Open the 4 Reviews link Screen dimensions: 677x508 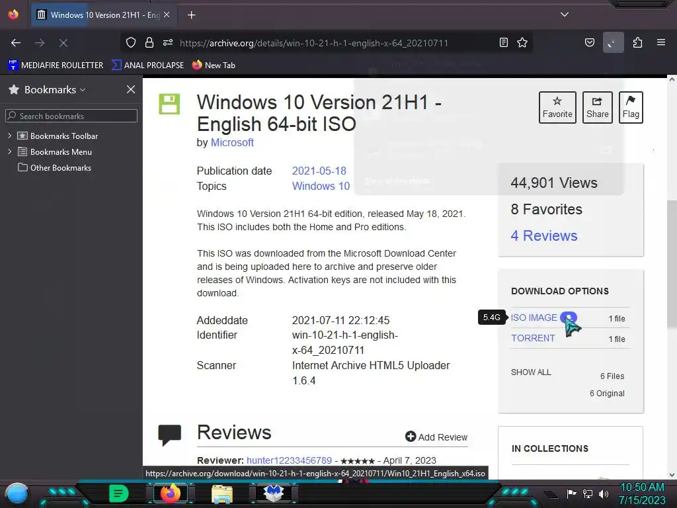tap(544, 235)
